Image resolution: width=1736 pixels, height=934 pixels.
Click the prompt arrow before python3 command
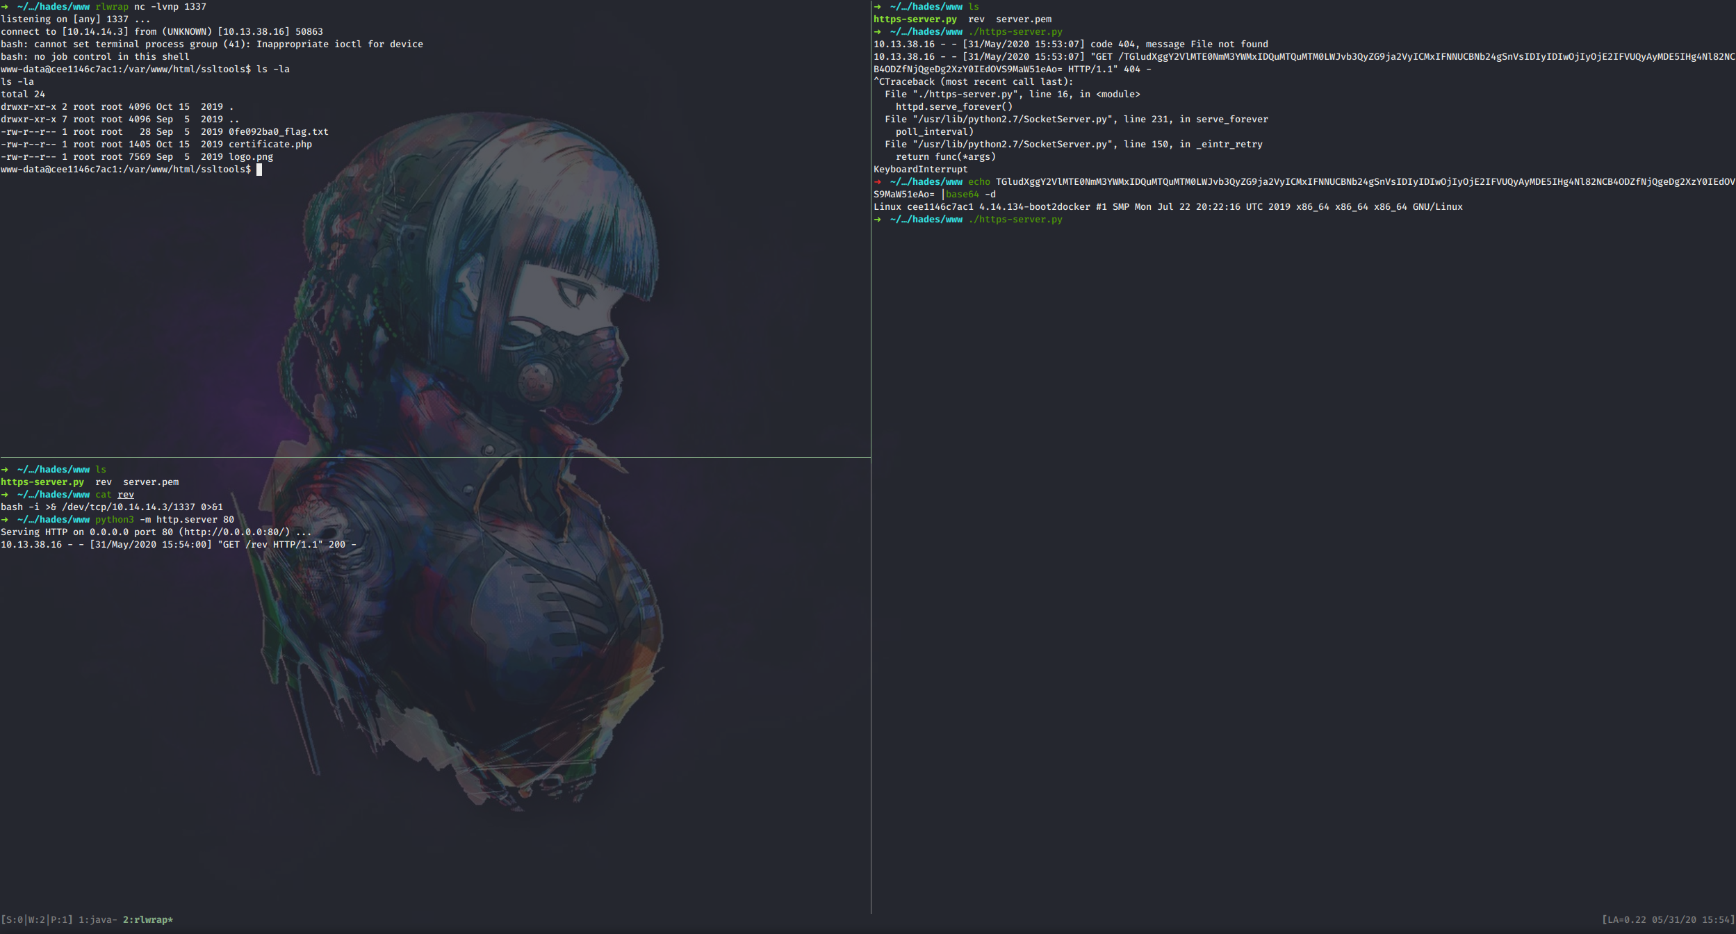[5, 520]
